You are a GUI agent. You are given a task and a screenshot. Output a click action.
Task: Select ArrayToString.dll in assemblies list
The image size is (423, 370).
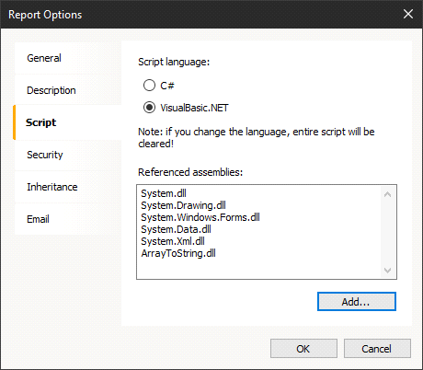point(178,253)
